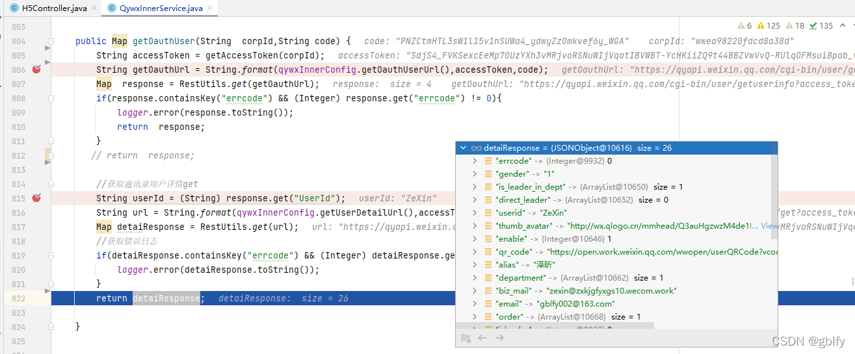
Task: Click the map-entry icon of "alias"
Action: (488, 265)
